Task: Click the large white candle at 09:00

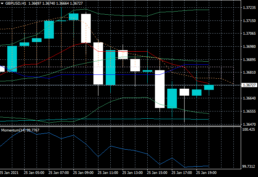Action: coord(86,28)
